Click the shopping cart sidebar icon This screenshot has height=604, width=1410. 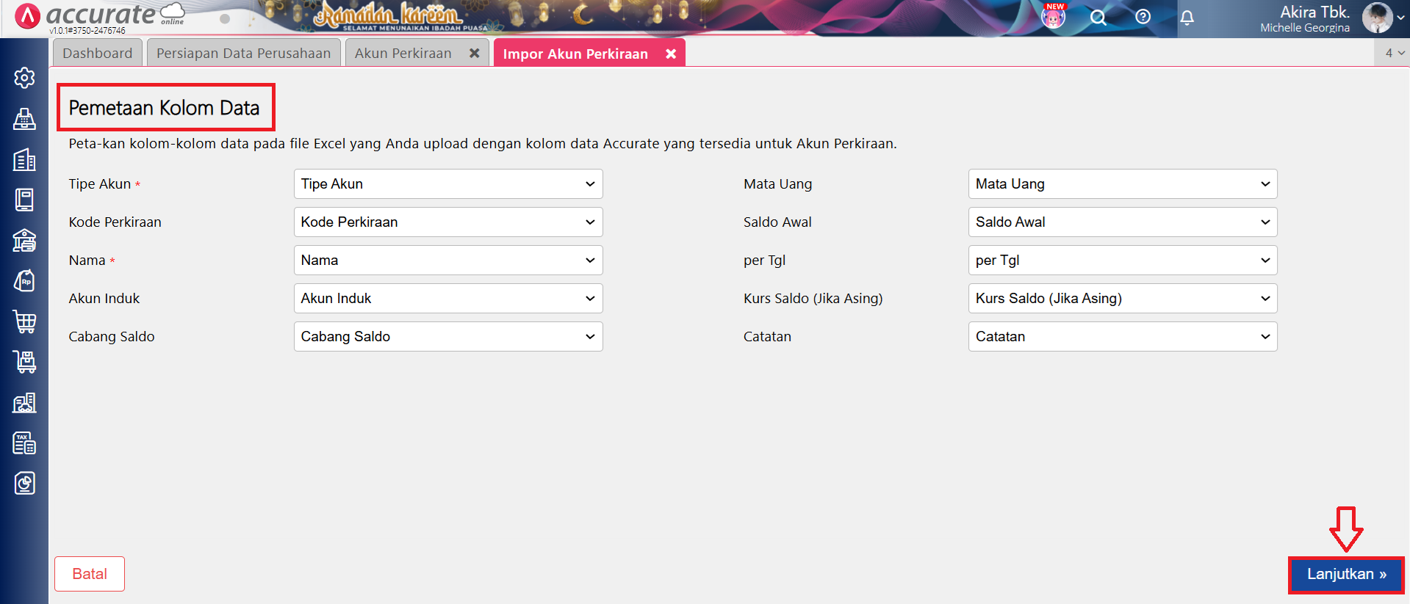tap(24, 321)
